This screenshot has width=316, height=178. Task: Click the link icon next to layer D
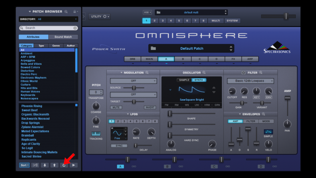pyautogui.click(x=274, y=167)
